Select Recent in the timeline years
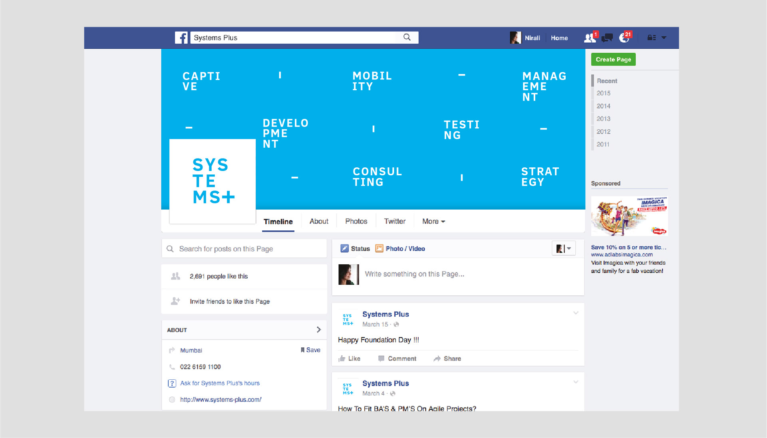Image resolution: width=767 pixels, height=438 pixels. pos(607,81)
